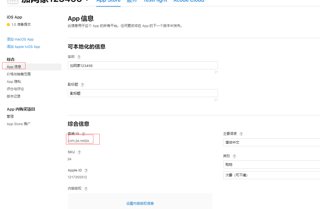Click the 添加 macOS App link

20,39
